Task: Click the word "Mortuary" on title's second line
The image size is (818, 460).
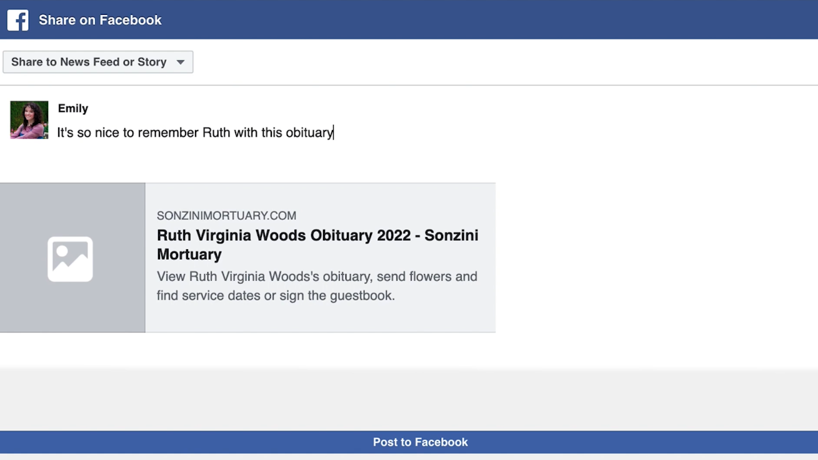Action: click(x=189, y=254)
